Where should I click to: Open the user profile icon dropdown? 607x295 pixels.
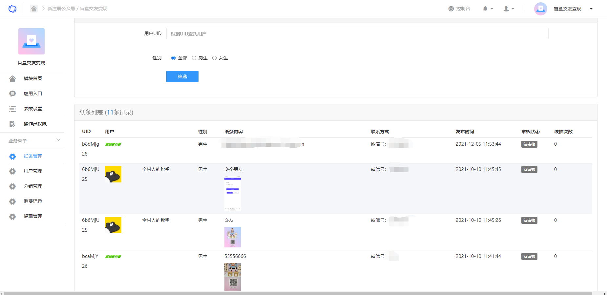509,9
